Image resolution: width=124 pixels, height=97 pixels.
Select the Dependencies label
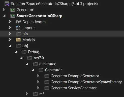34,22
